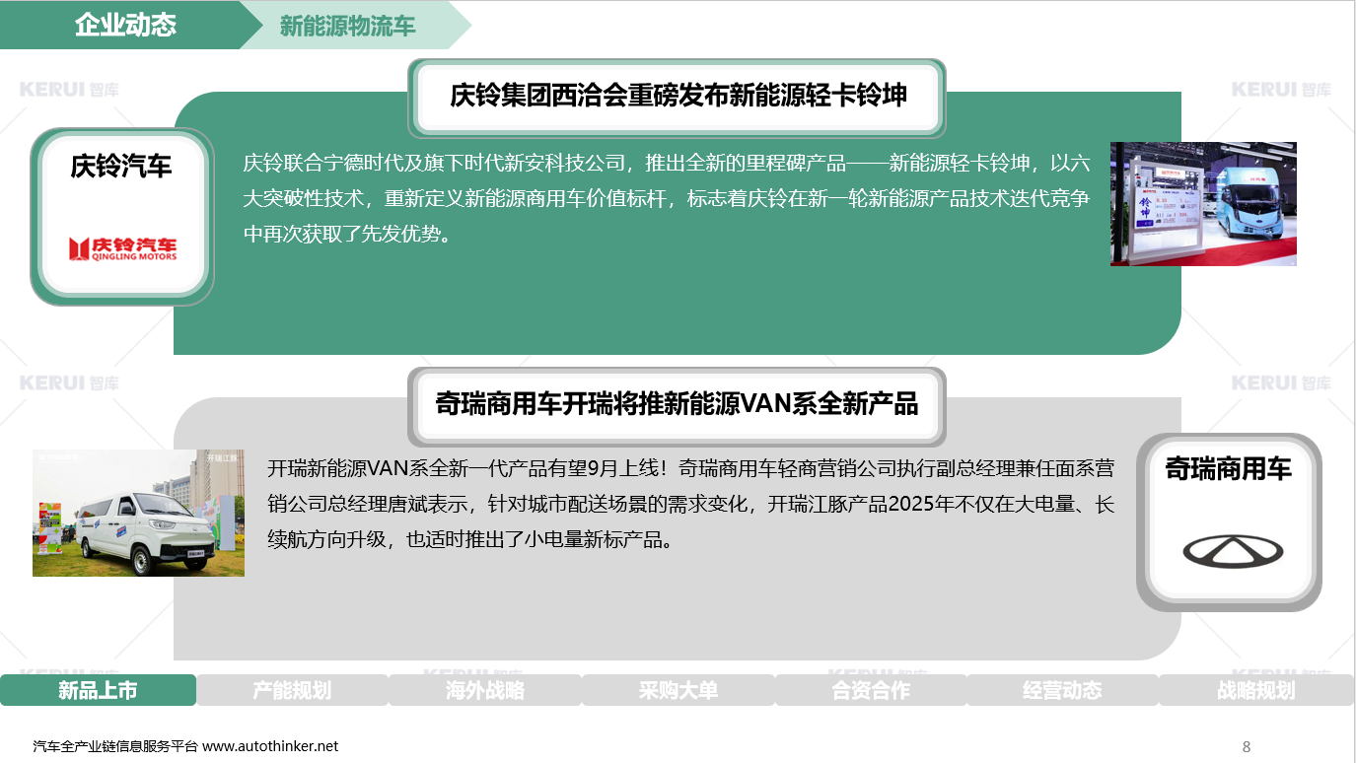The height and width of the screenshot is (763, 1356).
Task: Click the paragraph starting 庆铃联合宁德时代
Action: pyautogui.click(x=667, y=199)
